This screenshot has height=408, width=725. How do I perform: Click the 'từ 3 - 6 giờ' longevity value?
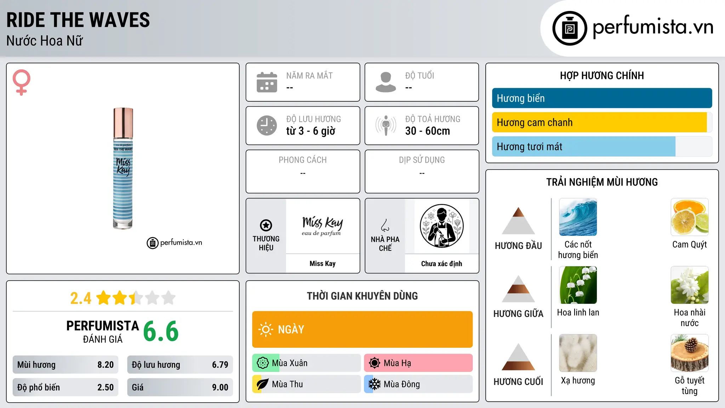click(x=311, y=131)
